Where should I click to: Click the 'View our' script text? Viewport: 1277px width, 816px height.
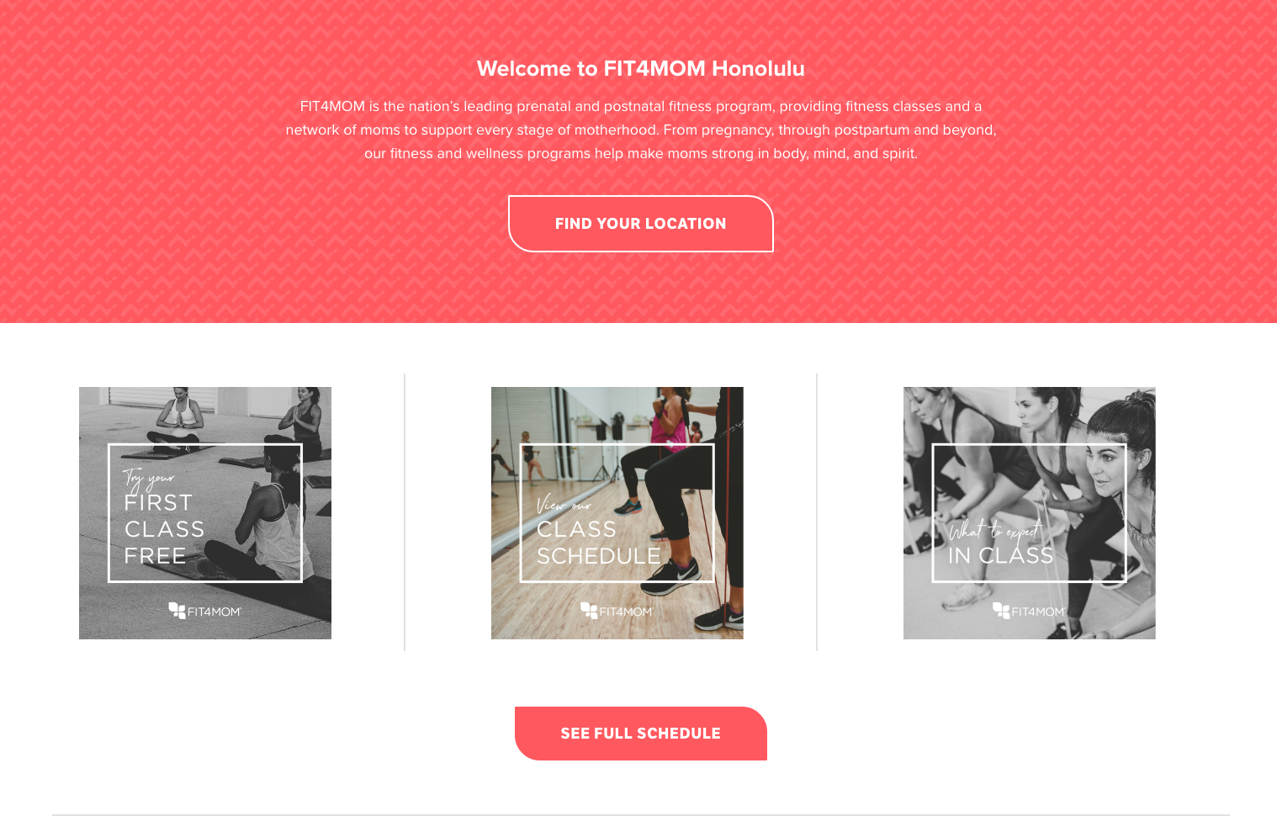tap(564, 505)
